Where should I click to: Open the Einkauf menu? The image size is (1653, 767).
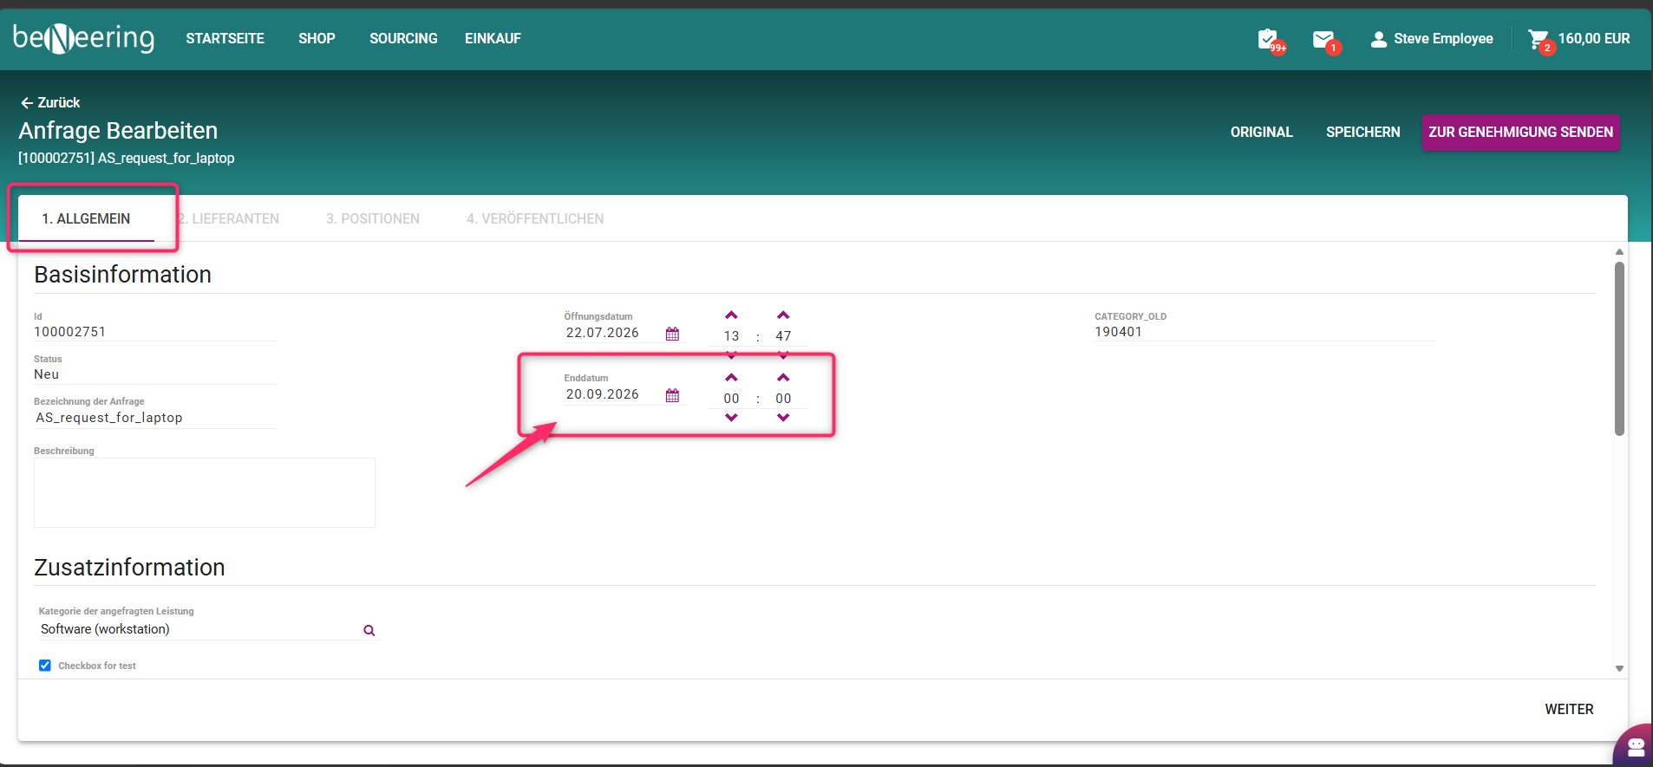pos(493,38)
